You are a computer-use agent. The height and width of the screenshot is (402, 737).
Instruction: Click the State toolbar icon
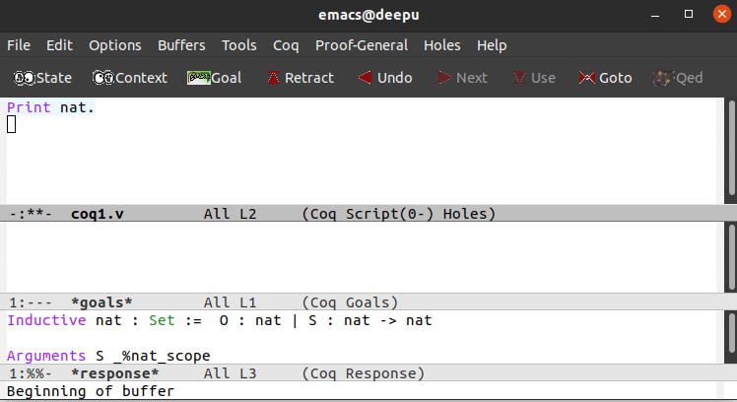43,78
